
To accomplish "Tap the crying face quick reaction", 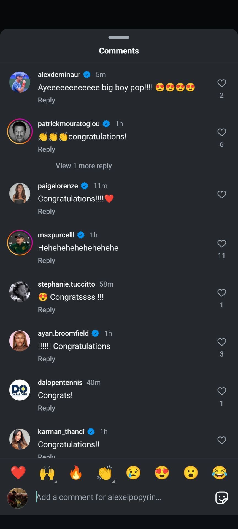I will coord(133,473).
